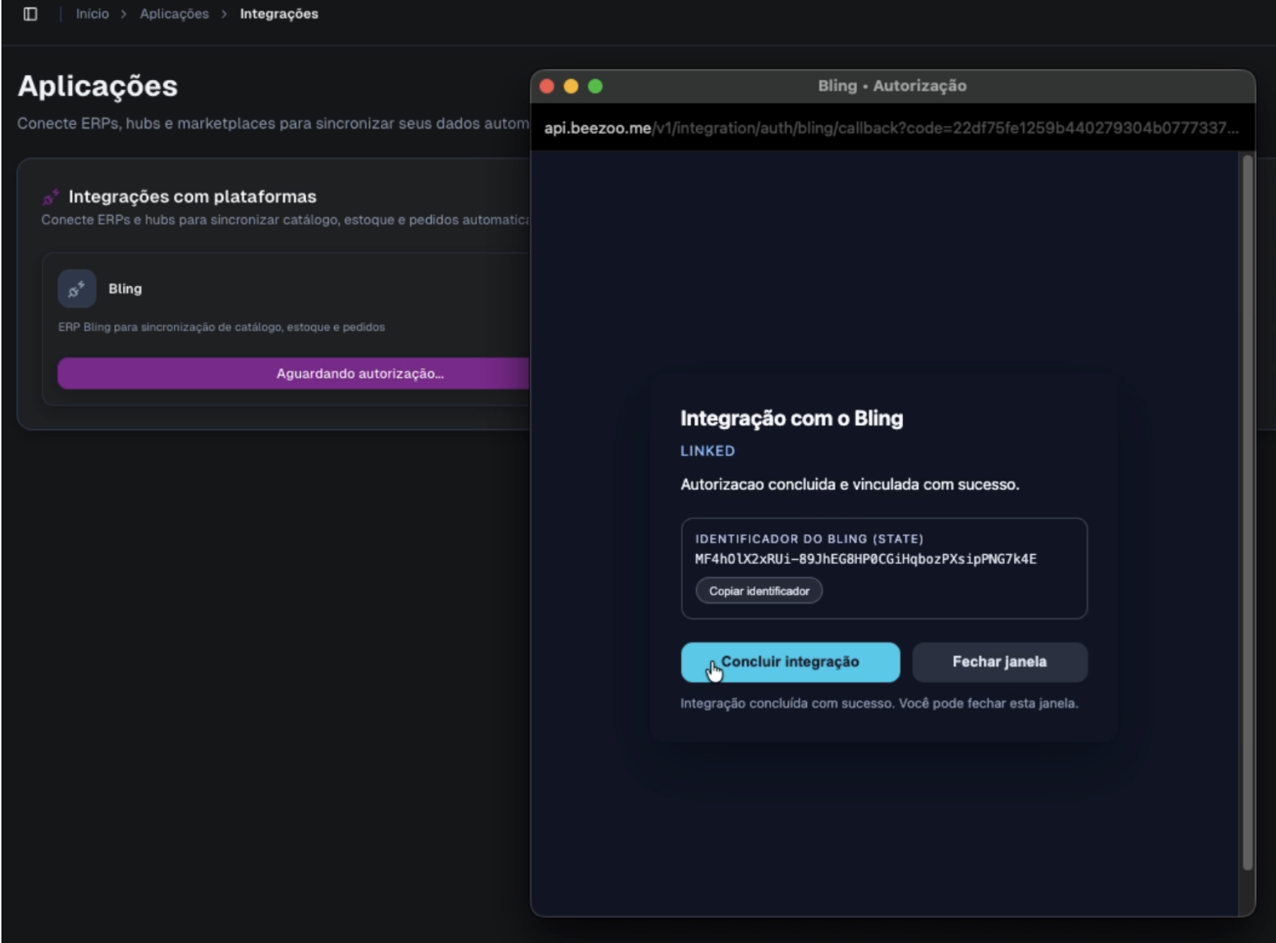1276x943 pixels.
Task: Click the Integração com o Bling heading
Action: pyautogui.click(x=791, y=418)
